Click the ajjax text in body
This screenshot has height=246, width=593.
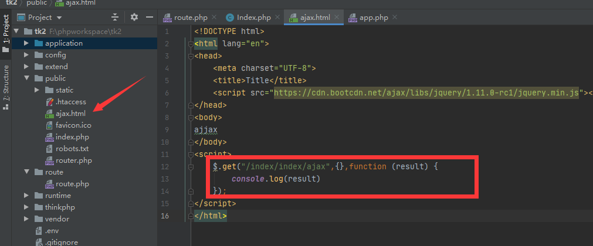206,129
